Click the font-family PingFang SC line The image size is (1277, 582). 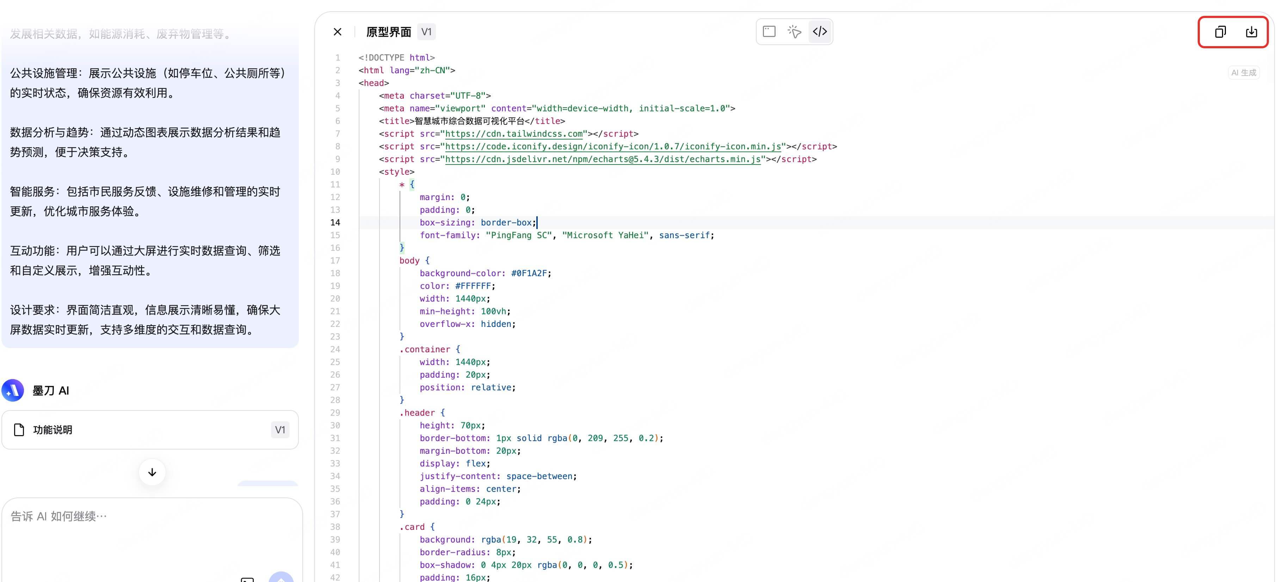[567, 235]
